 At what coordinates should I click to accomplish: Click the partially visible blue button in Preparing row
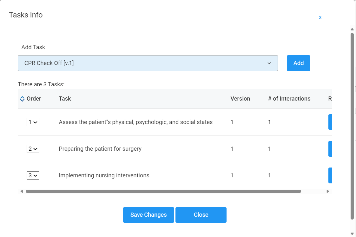pos(330,149)
